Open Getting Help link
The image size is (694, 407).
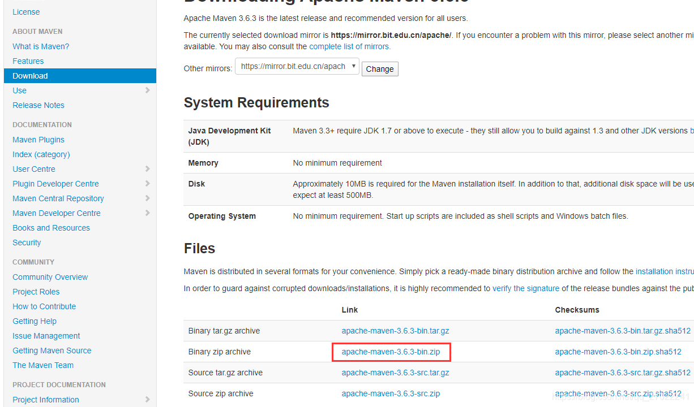[x=35, y=321]
